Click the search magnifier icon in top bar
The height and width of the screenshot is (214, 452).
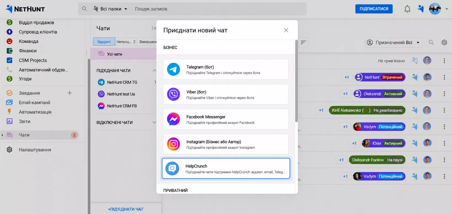point(84,9)
